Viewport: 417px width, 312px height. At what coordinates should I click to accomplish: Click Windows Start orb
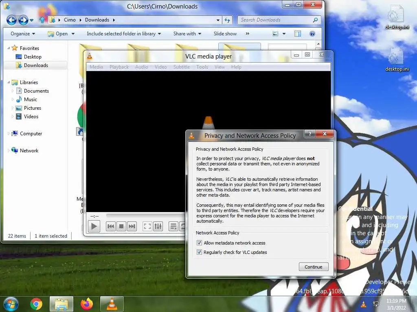pos(11,304)
